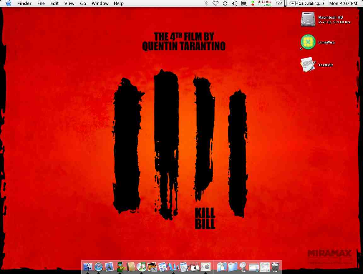Screen dimensions: 363x274
Task: Click the 12% indicator in menu bar
Action: (x=279, y=3)
